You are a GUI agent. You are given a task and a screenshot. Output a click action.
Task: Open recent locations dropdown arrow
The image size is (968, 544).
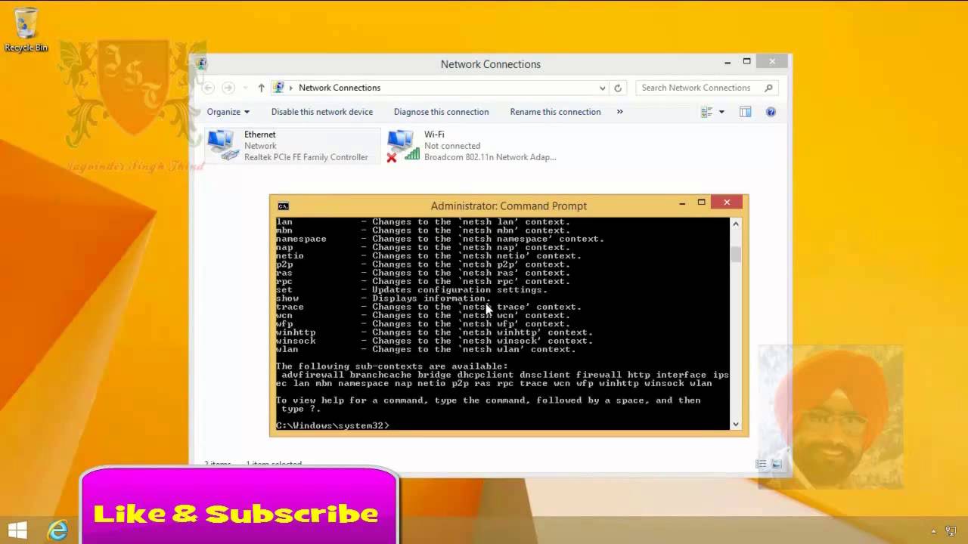[x=245, y=88]
